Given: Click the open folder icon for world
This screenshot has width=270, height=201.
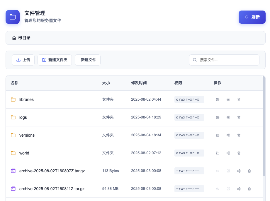Looking at the screenshot, I should [218, 153].
